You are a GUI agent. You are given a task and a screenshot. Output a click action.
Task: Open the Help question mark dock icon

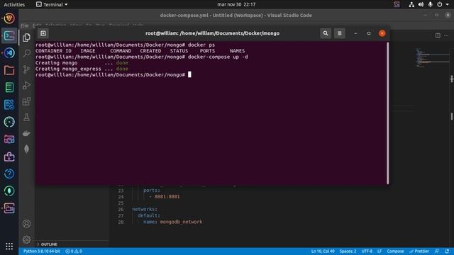(9, 174)
